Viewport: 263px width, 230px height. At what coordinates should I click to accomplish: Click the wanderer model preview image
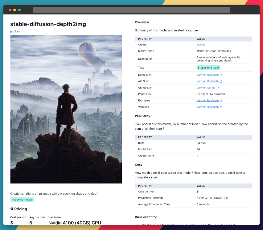click(x=66, y=109)
